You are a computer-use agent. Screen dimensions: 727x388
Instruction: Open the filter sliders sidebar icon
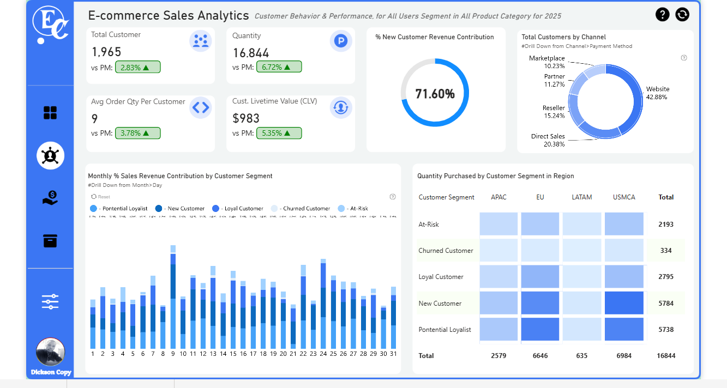pos(50,301)
